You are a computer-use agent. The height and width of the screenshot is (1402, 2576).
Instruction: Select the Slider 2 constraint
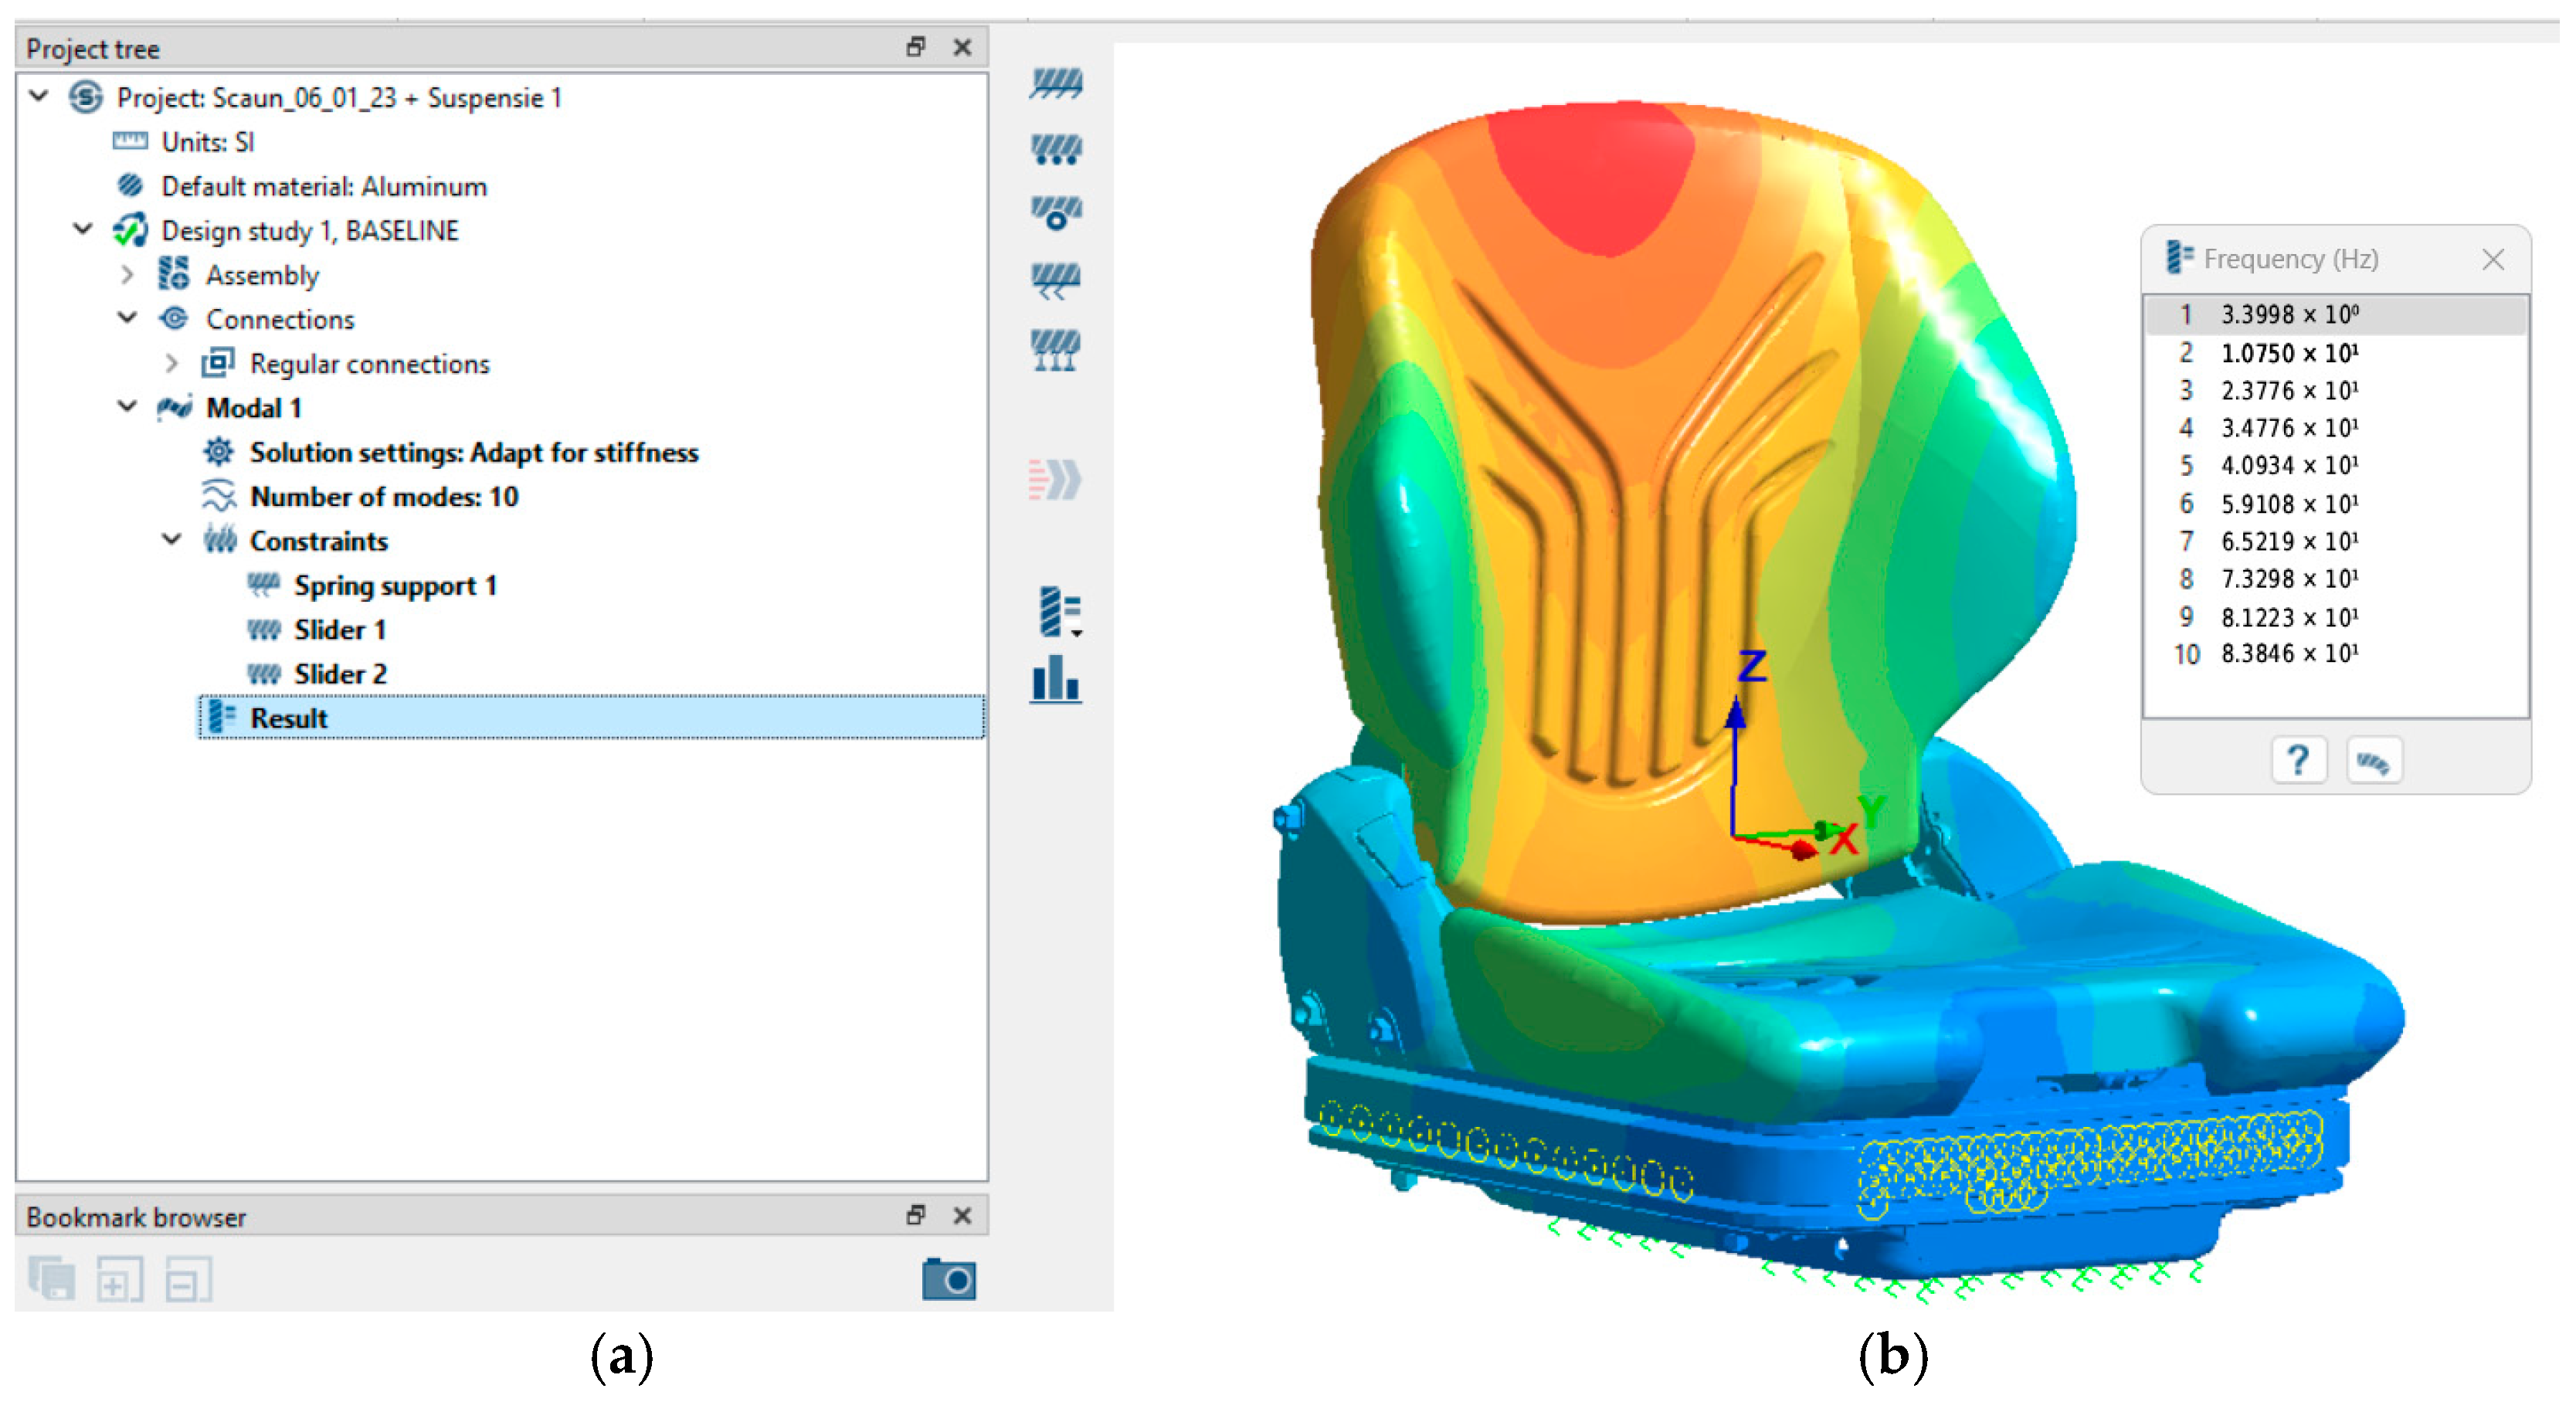click(339, 674)
